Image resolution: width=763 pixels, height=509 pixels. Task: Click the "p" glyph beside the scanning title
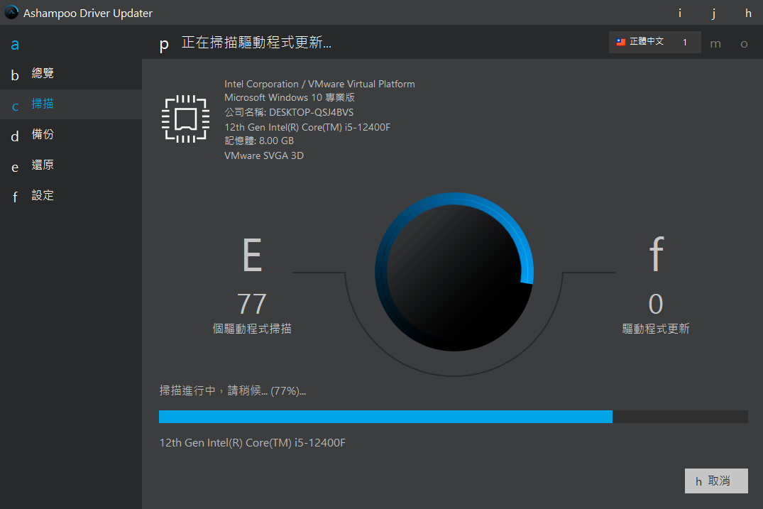click(x=165, y=45)
